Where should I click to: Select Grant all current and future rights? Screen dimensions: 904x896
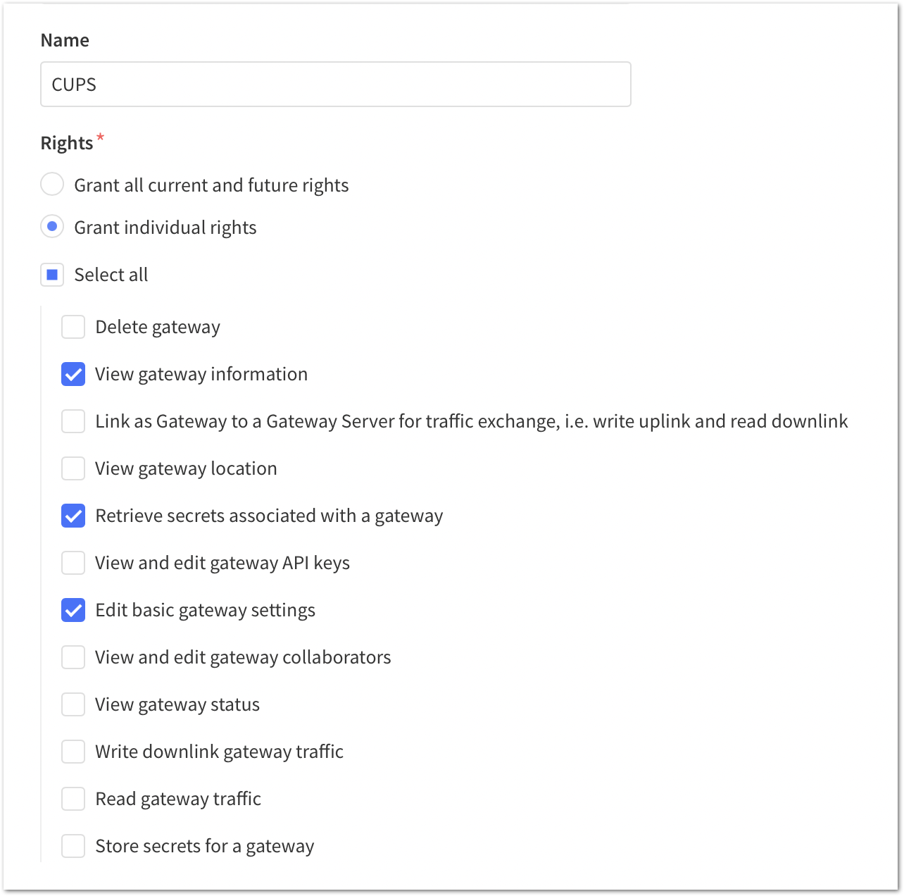coord(52,185)
